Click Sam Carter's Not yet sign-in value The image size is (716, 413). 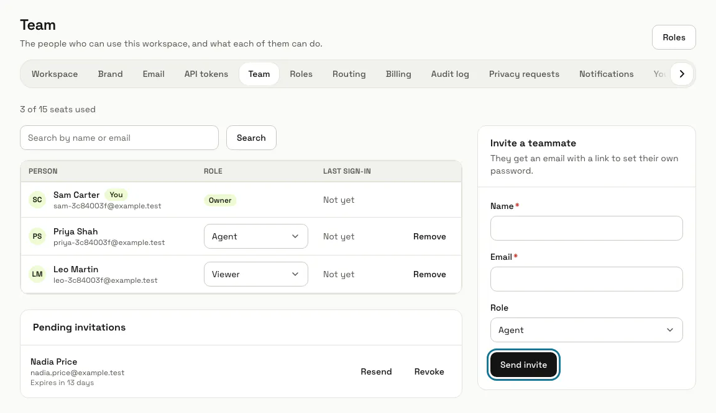(338, 200)
